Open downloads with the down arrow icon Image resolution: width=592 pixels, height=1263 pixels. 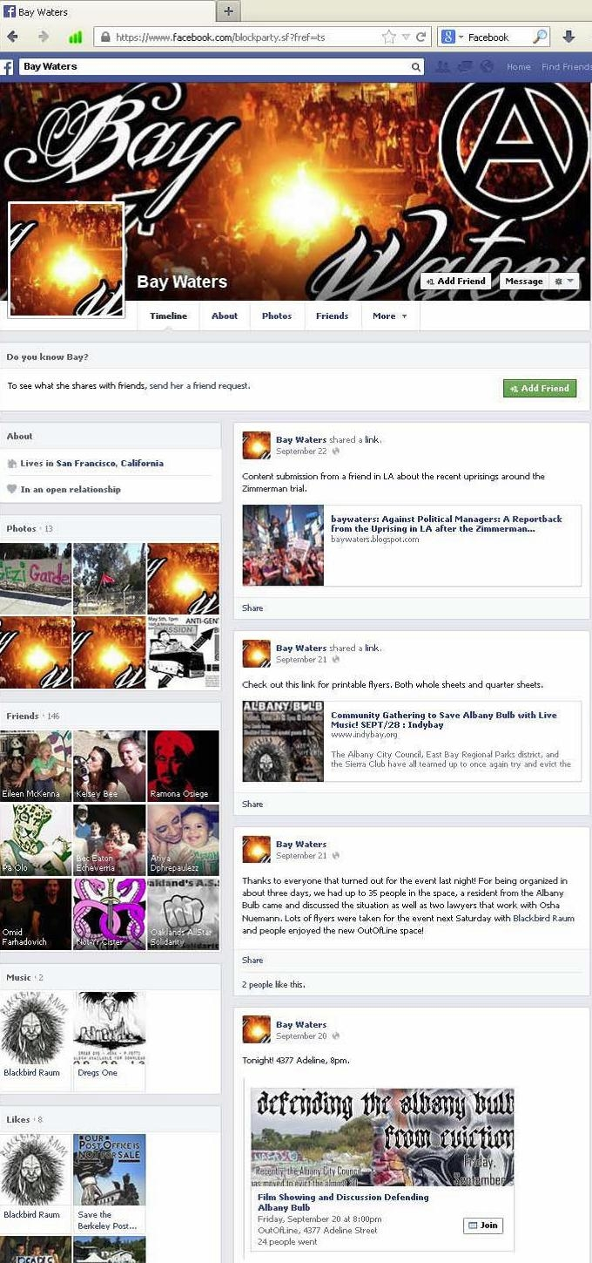tap(569, 37)
